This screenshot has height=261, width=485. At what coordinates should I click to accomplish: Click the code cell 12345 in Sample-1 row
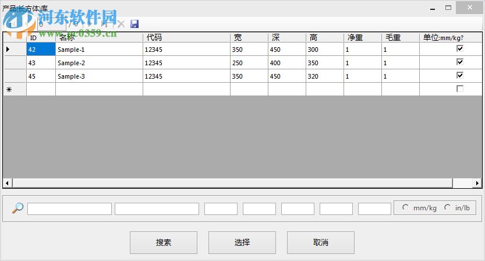(186, 49)
